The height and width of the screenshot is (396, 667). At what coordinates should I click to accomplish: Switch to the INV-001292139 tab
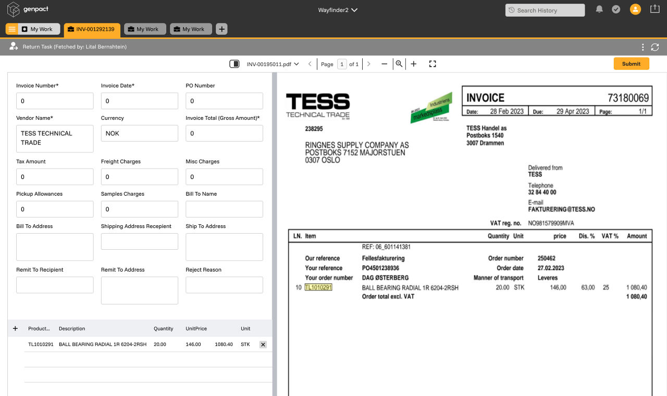[x=92, y=29]
